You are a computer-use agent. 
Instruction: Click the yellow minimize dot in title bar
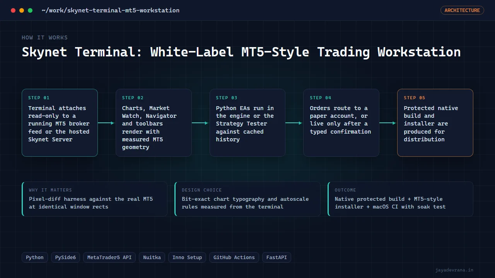22,10
